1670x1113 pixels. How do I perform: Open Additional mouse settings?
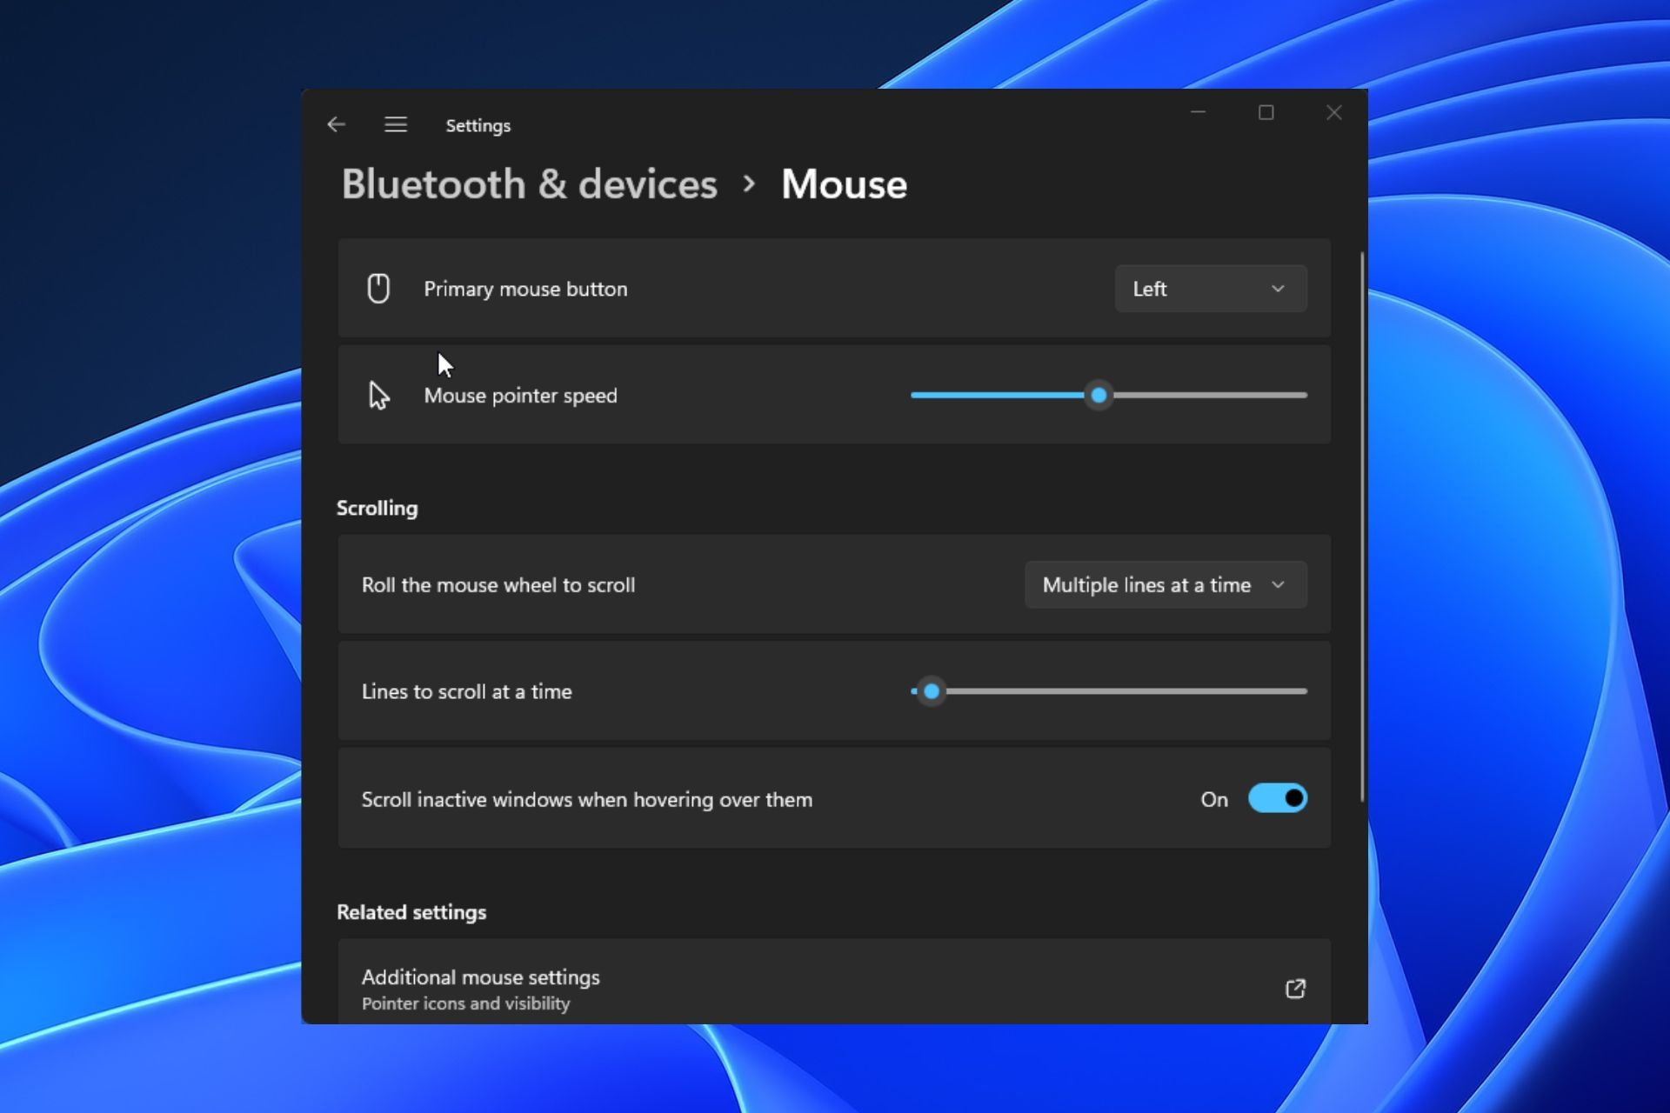pyautogui.click(x=834, y=983)
